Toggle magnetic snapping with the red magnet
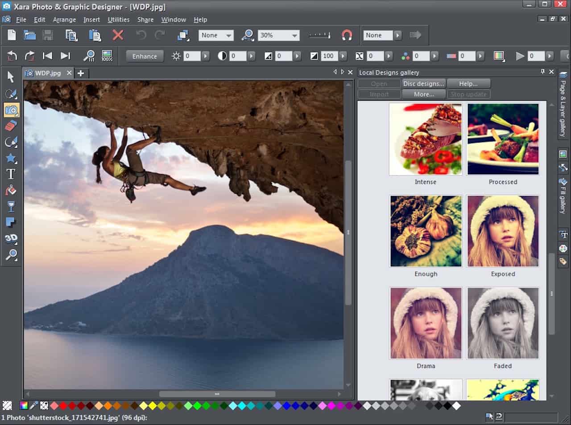This screenshot has height=425, width=571. (347, 35)
